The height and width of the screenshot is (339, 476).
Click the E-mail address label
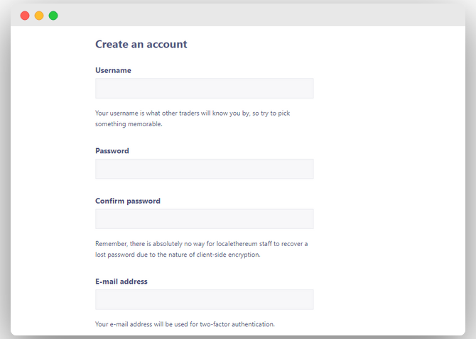121,282
